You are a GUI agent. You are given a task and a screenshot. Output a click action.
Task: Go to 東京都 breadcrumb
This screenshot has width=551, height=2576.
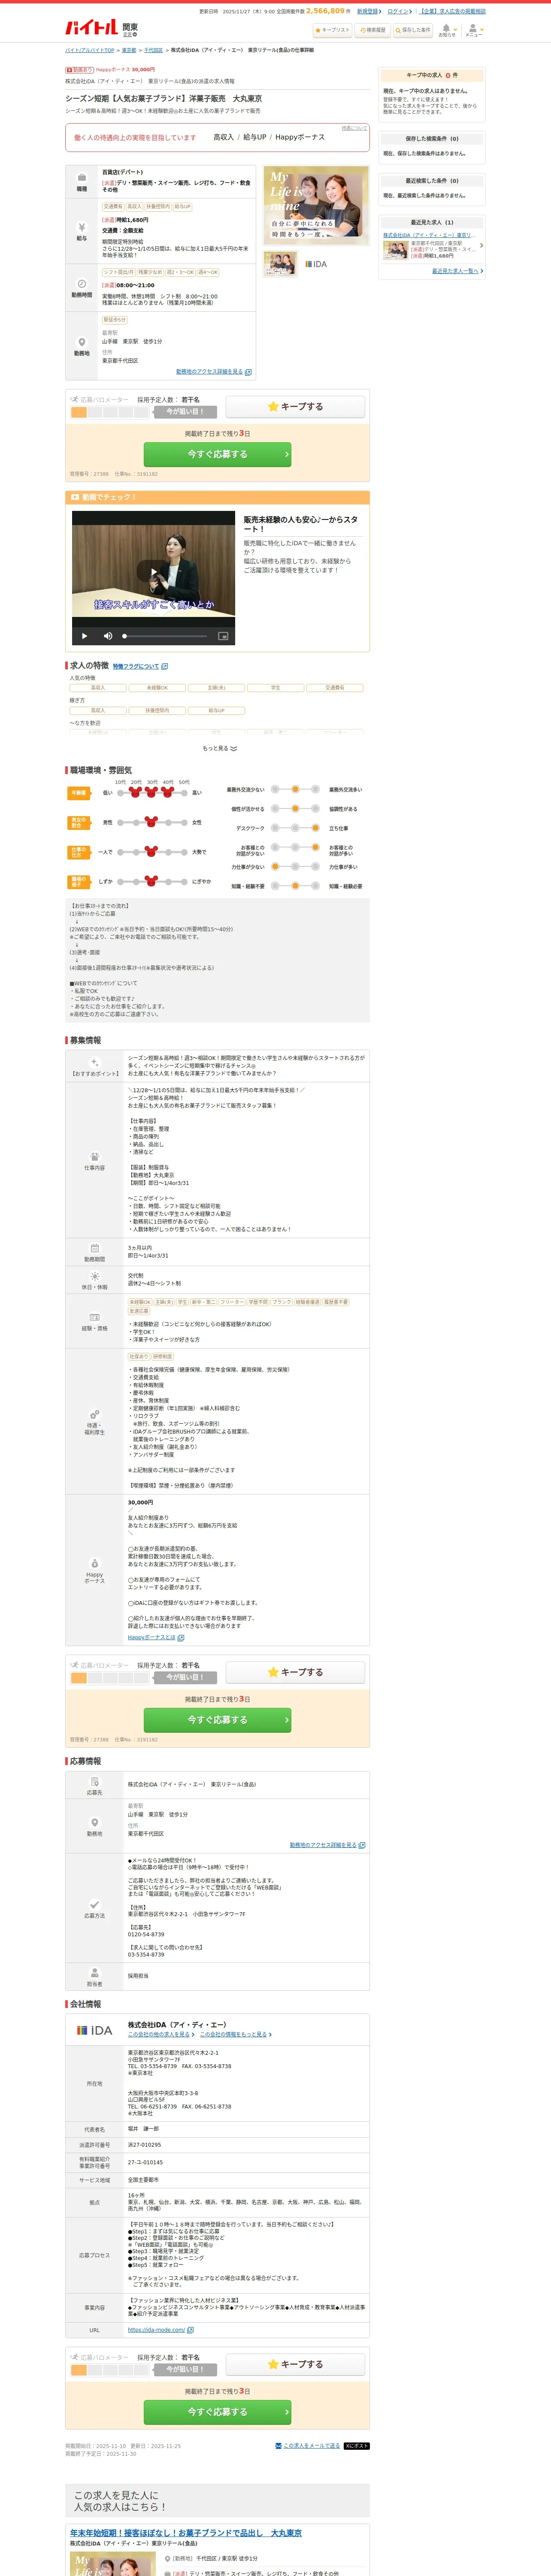click(129, 50)
